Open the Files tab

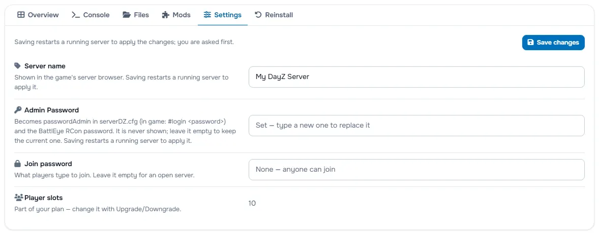[x=136, y=15]
